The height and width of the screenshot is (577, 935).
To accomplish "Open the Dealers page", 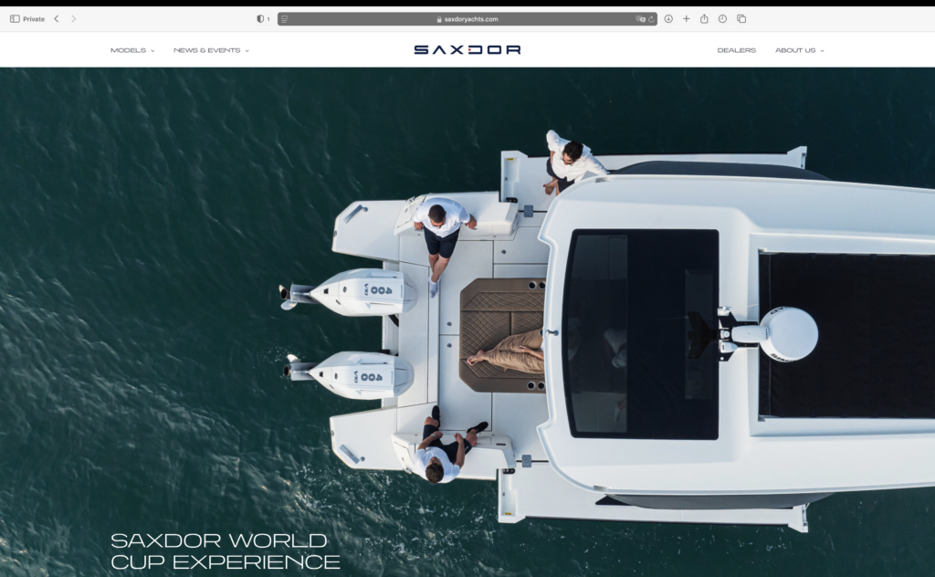I will click(736, 50).
